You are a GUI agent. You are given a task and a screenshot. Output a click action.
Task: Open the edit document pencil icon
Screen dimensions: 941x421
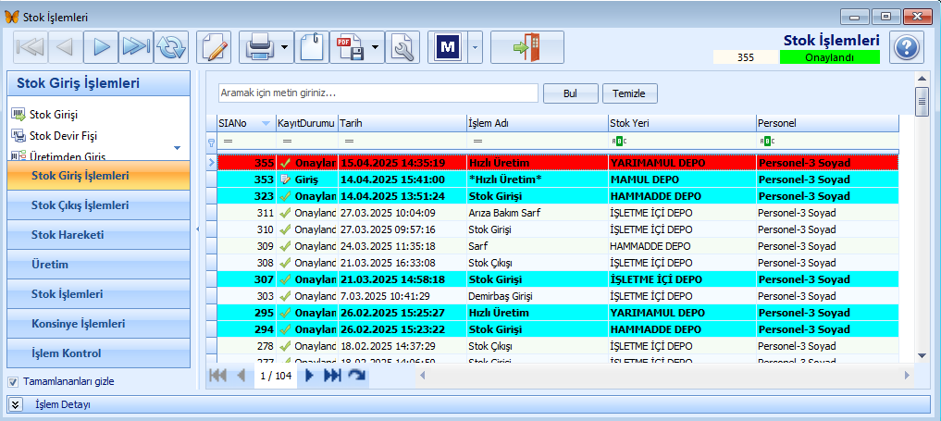point(215,47)
